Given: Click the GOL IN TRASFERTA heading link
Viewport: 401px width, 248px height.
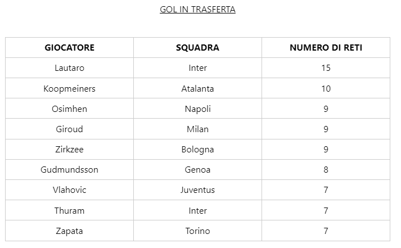Looking at the screenshot, I should point(197,10).
